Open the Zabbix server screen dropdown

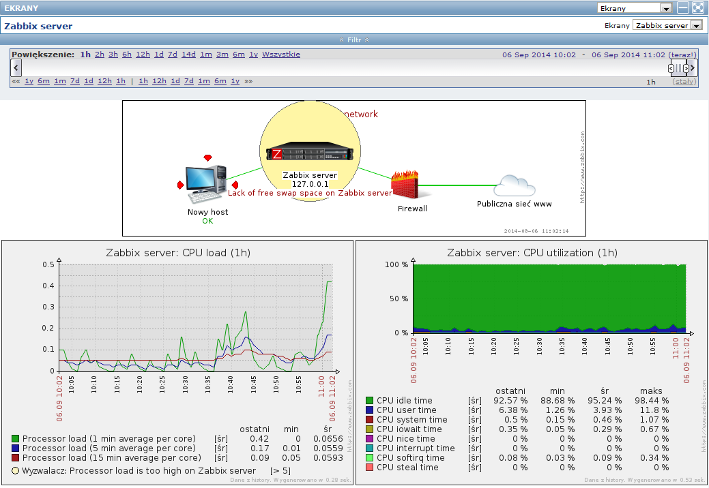tap(667, 25)
